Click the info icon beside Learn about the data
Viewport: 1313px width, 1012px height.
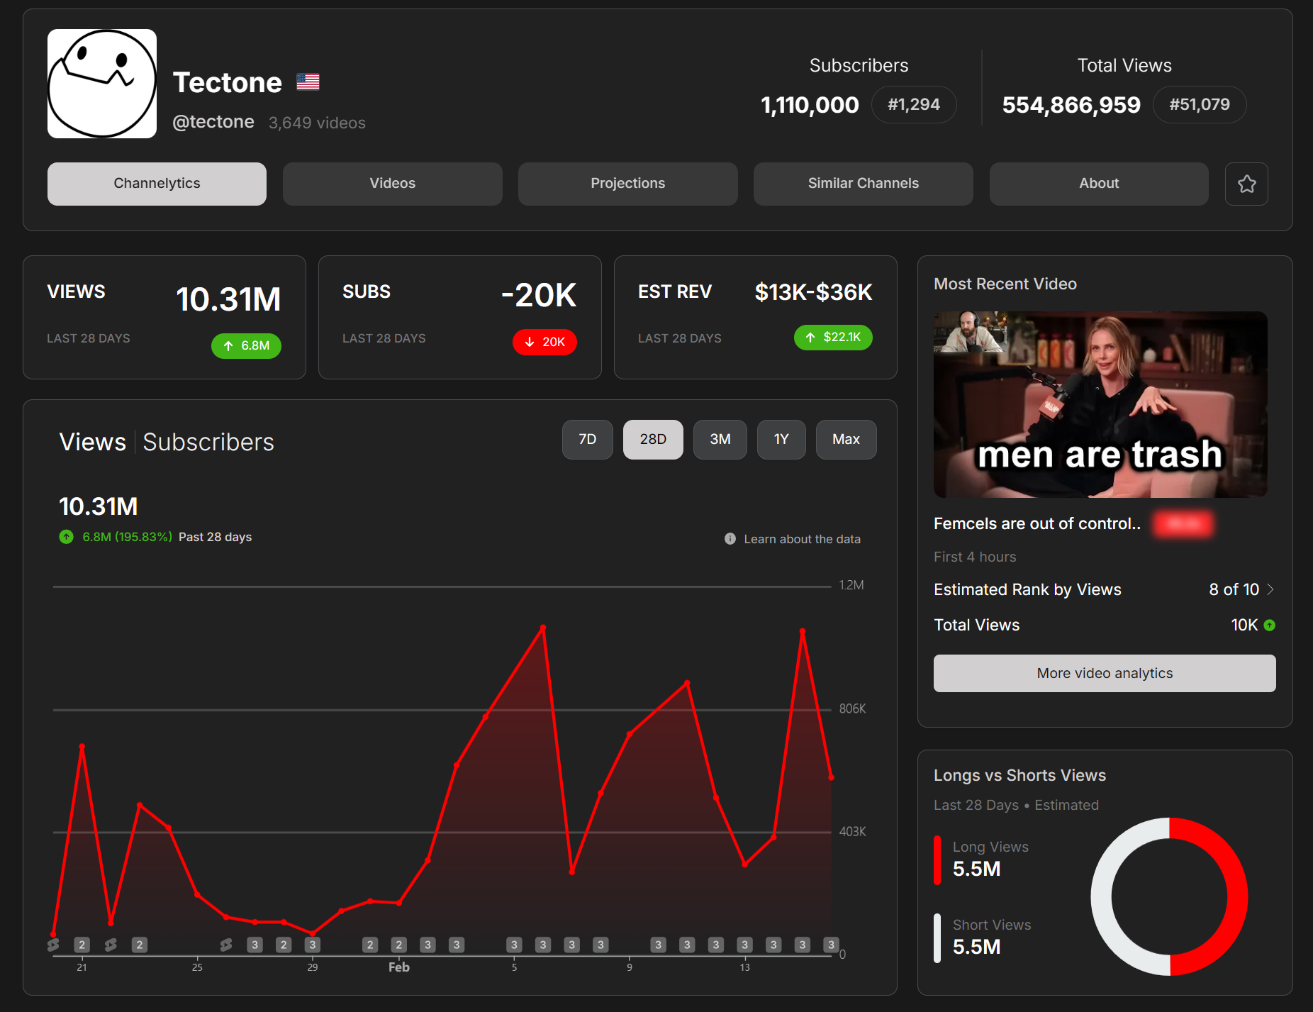[x=730, y=539]
